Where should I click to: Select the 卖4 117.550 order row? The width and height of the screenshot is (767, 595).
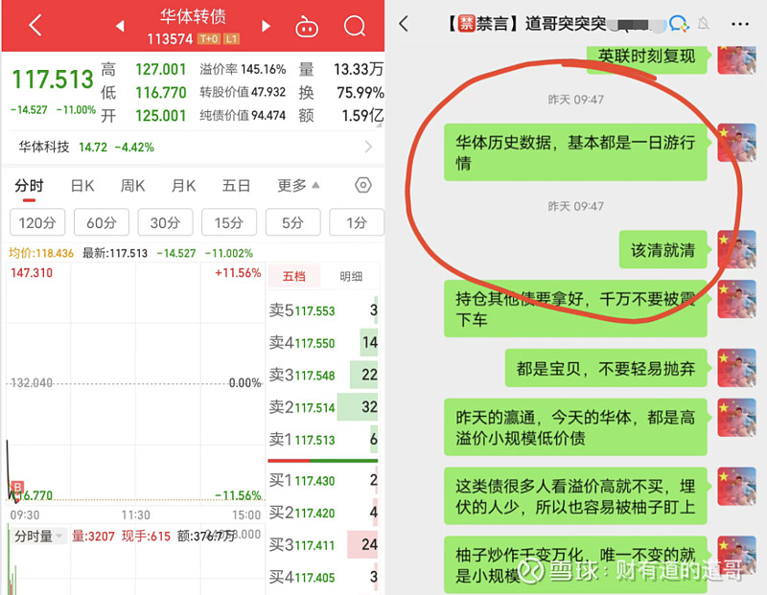pos(323,343)
